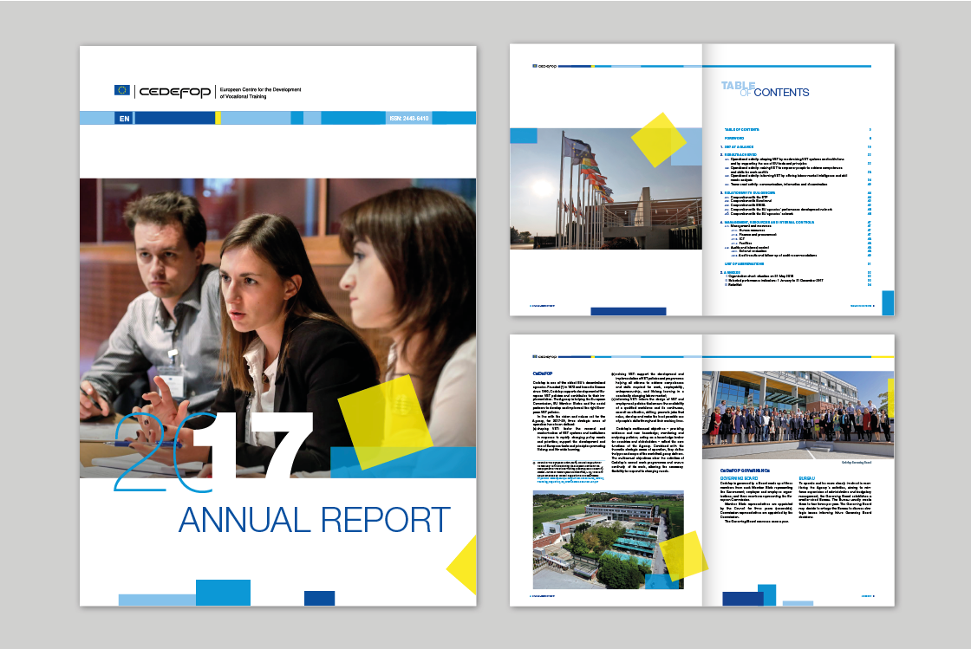Image resolution: width=971 pixels, height=649 pixels.
Task: Click the small Cedefop logo on the bottom spread
Action: pos(545,356)
